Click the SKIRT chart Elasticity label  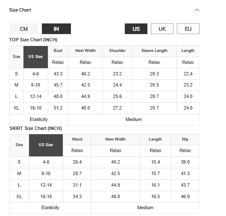50,208
